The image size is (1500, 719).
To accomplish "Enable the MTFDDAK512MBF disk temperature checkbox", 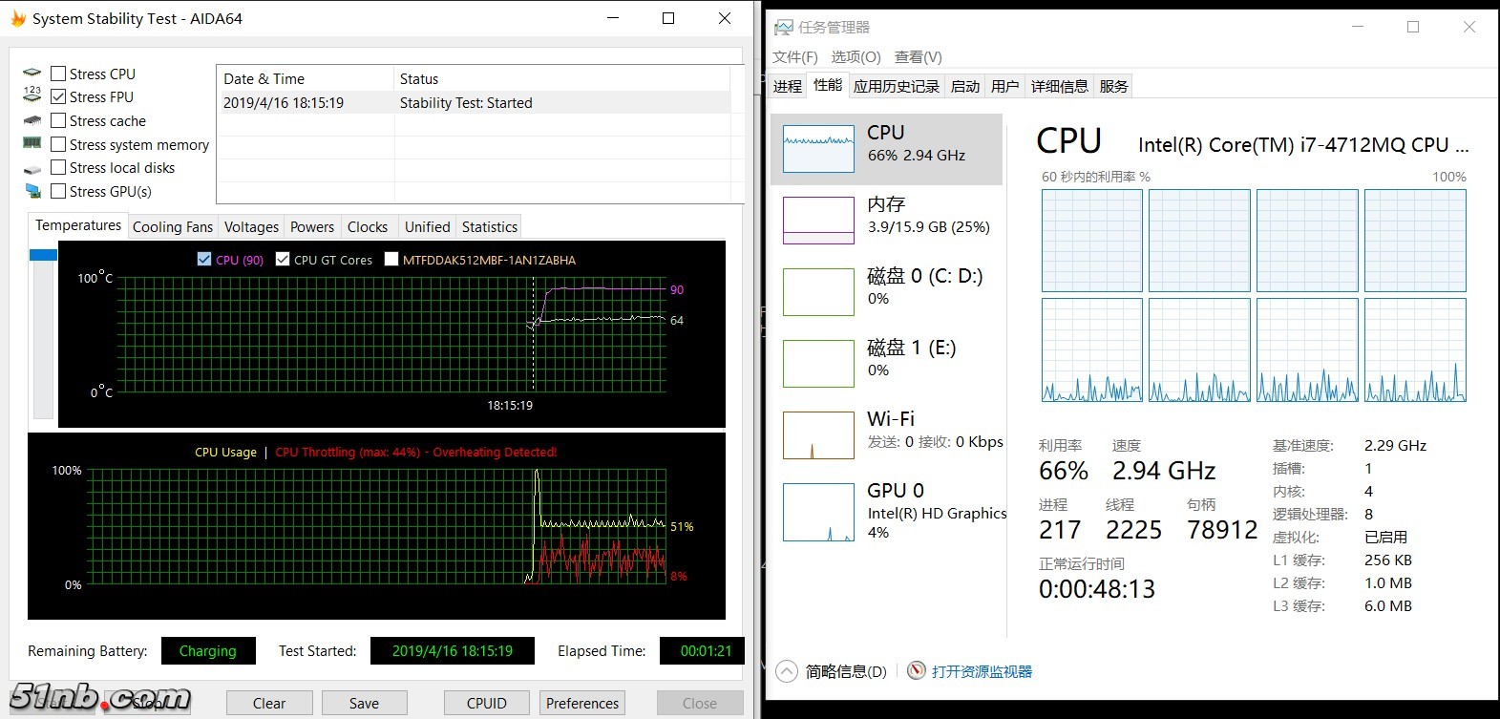I will pos(391,259).
